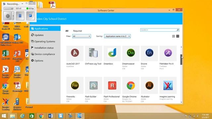Open File Explorer from the taskbar
Viewport: 212px width, 119px height.
pyautogui.click(x=13, y=116)
